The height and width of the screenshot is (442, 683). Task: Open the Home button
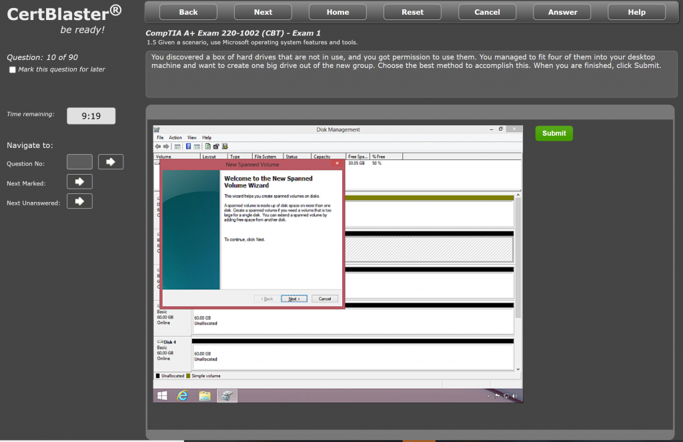337,12
